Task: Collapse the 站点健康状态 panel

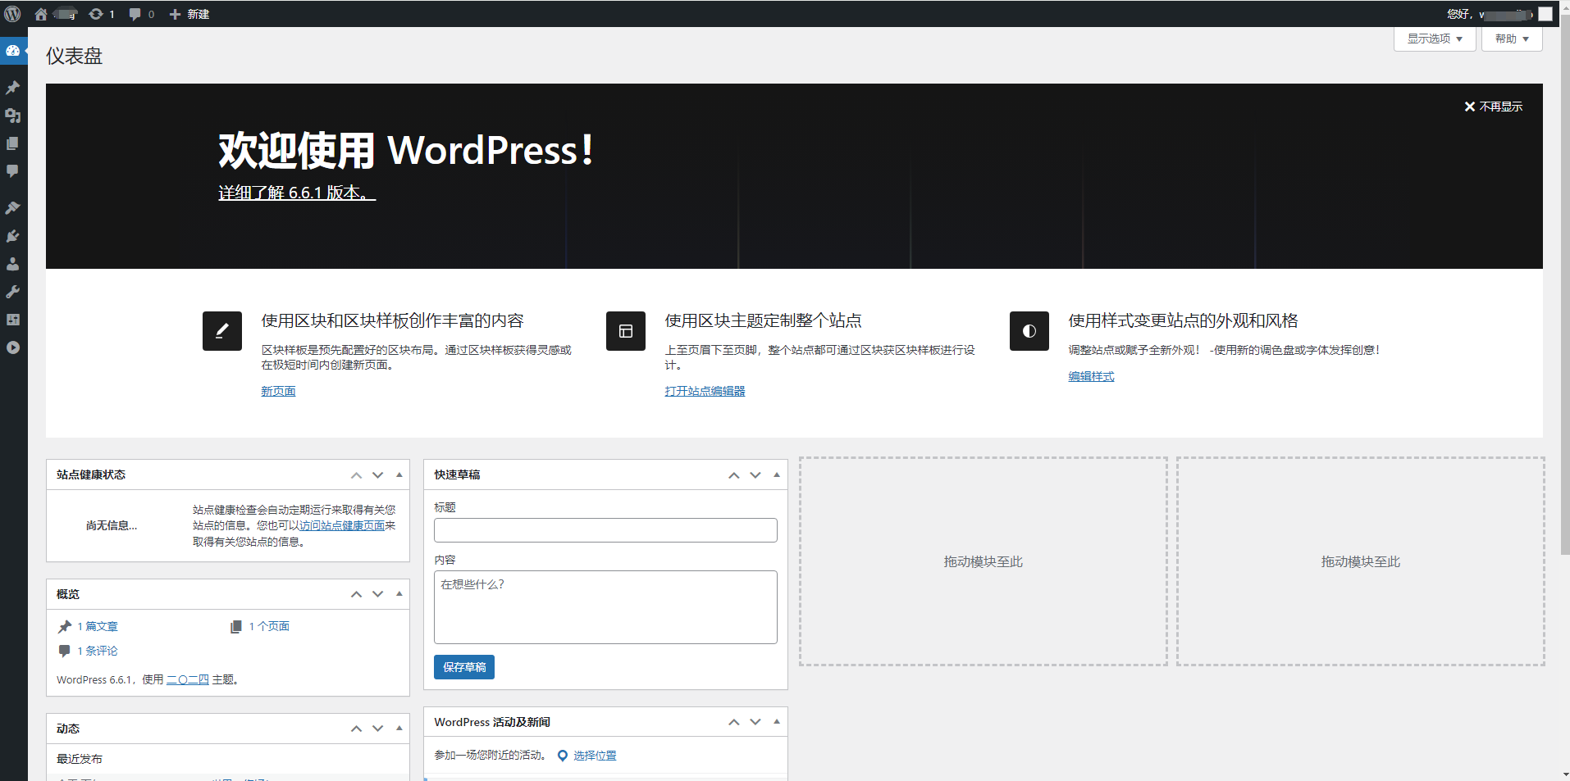Action: pyautogui.click(x=399, y=475)
